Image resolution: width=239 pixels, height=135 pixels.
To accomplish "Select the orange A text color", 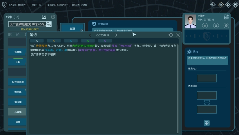I will (54, 41).
